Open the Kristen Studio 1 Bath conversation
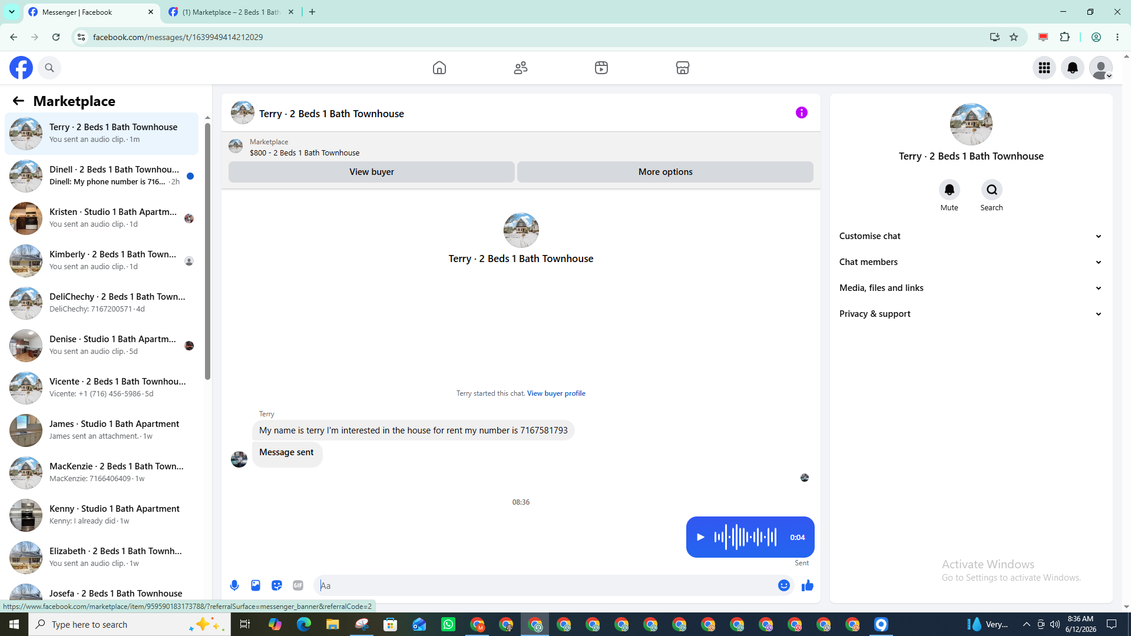The image size is (1131, 636). point(101,218)
